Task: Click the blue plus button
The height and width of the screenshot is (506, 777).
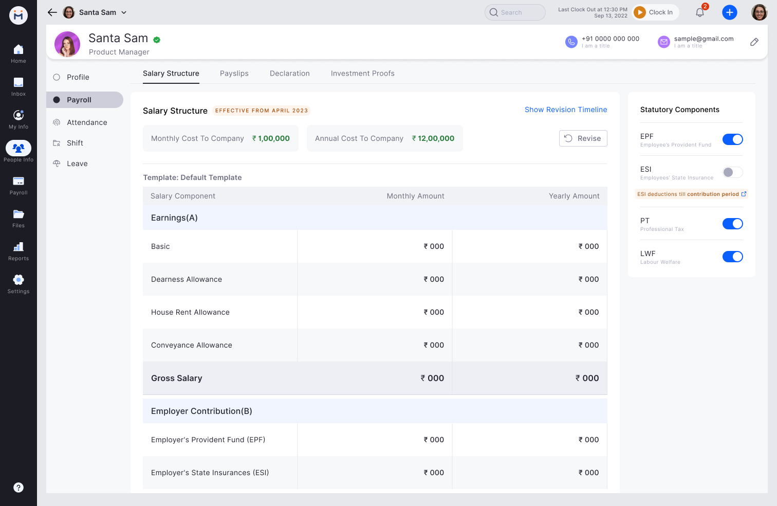Action: pos(730,12)
